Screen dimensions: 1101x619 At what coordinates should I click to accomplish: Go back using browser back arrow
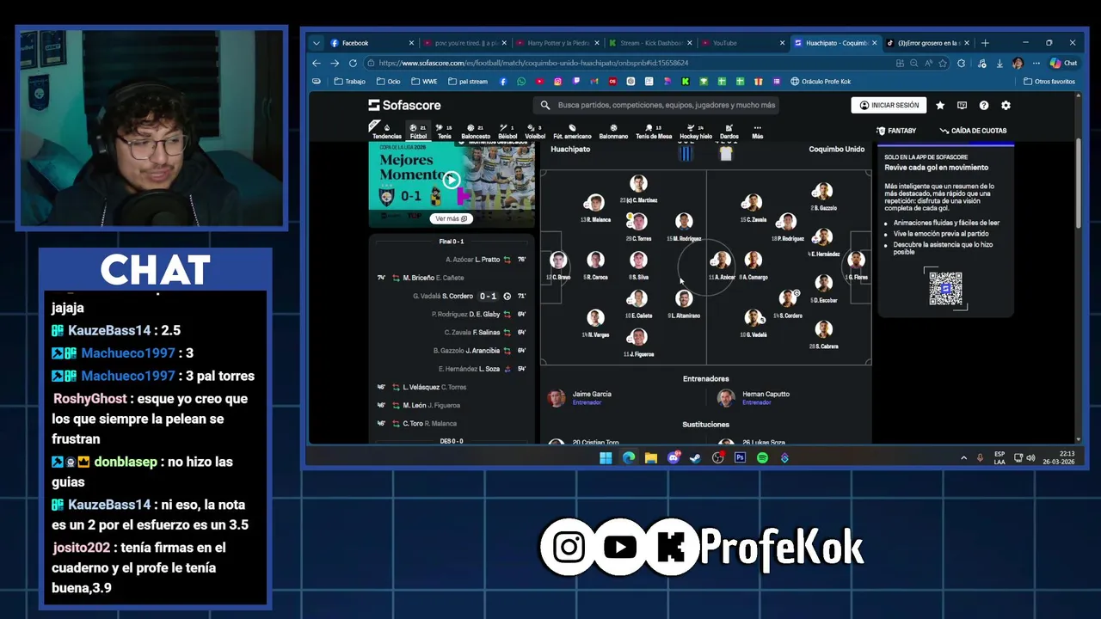(317, 63)
